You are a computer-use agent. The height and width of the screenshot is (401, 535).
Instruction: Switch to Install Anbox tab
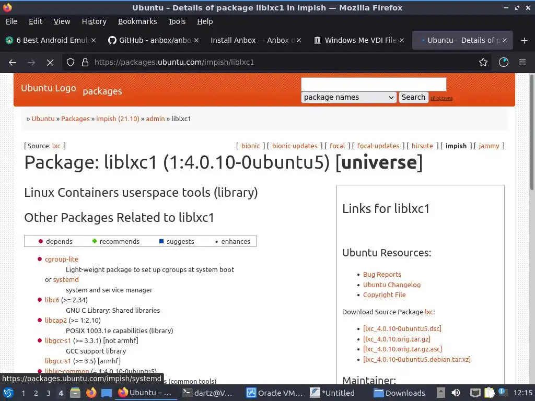255,40
